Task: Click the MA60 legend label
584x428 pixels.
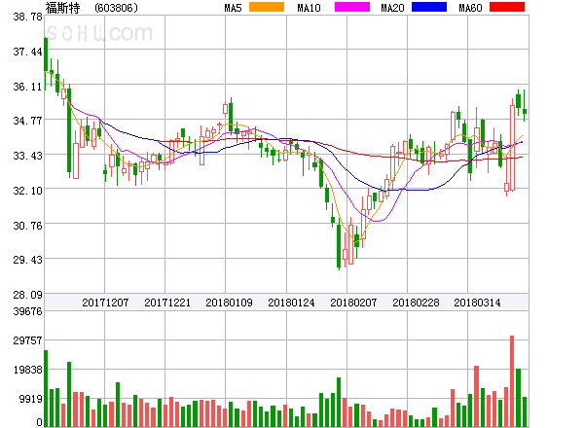Action: pyautogui.click(x=470, y=8)
